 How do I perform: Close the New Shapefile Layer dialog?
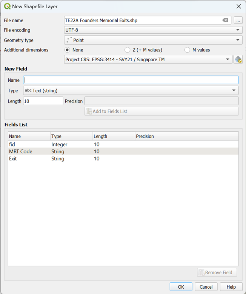(x=238, y=6)
